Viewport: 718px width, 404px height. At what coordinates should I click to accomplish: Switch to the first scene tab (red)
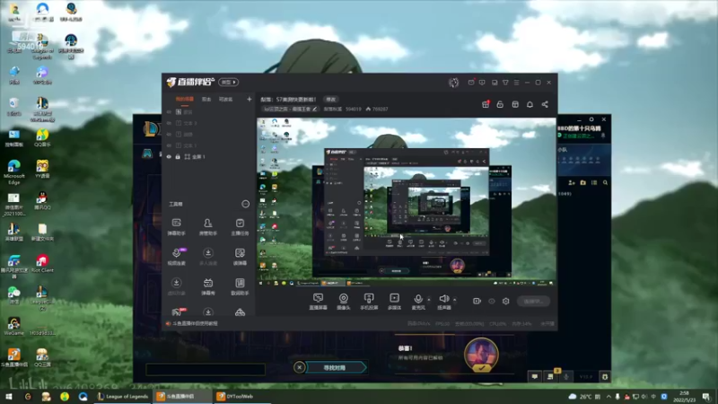point(185,99)
